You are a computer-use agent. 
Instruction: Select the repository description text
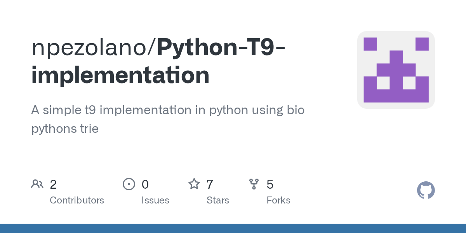tap(168, 119)
